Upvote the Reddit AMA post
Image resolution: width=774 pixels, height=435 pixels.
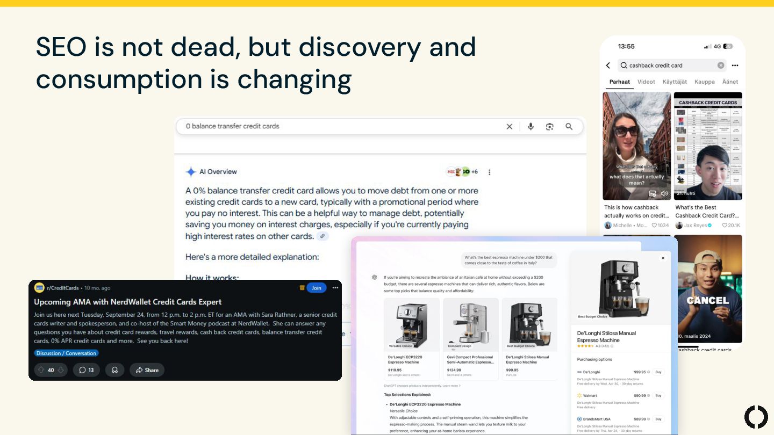pyautogui.click(x=41, y=370)
